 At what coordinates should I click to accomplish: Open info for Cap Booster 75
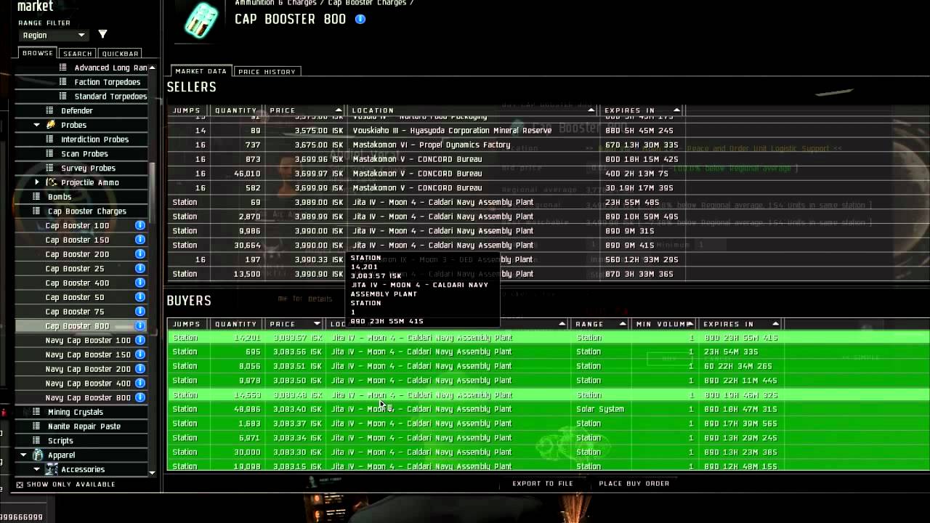click(140, 312)
